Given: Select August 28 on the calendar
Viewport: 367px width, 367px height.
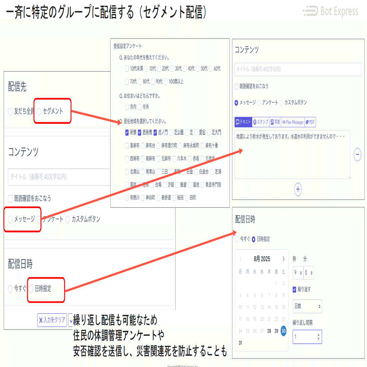Looking at the screenshot, I should click(x=269, y=331).
